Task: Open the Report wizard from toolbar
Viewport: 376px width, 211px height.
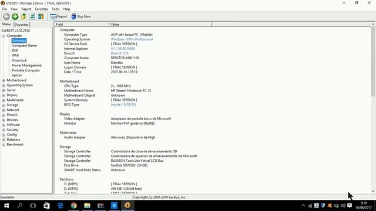Action: click(59, 16)
